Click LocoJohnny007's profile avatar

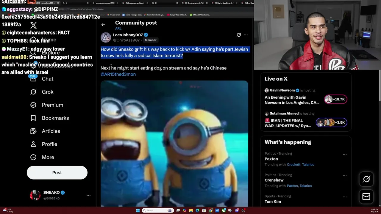pyautogui.click(x=106, y=37)
